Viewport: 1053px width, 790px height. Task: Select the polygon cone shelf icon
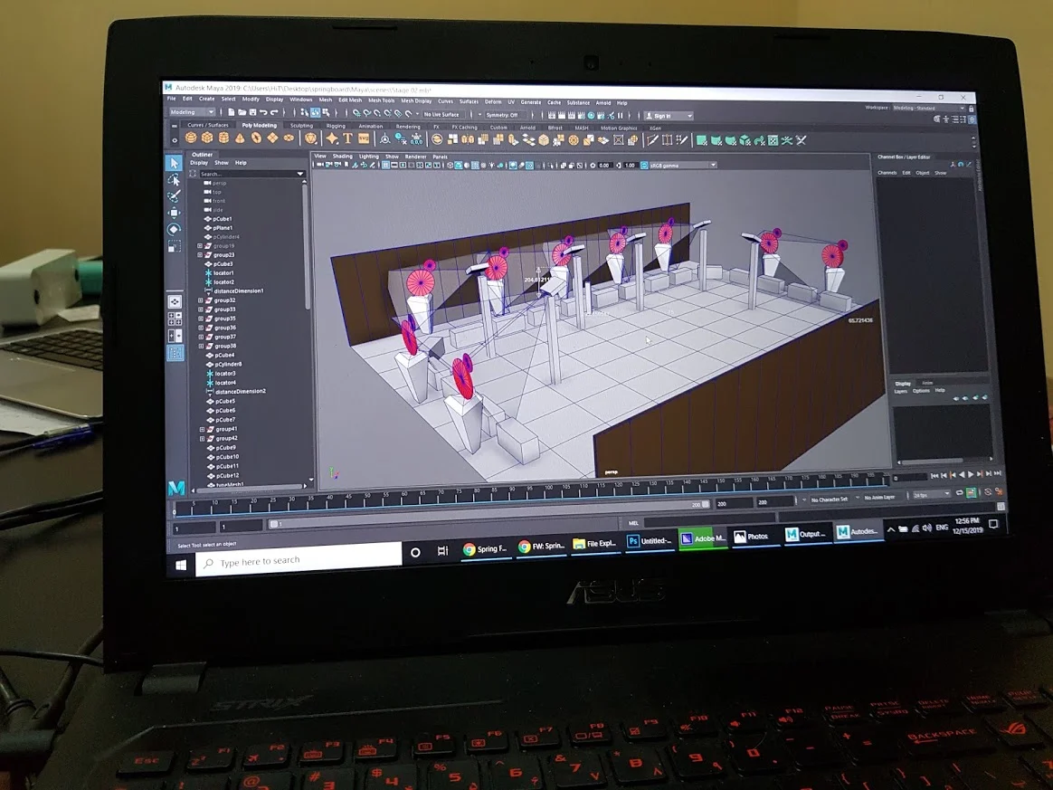(x=240, y=138)
